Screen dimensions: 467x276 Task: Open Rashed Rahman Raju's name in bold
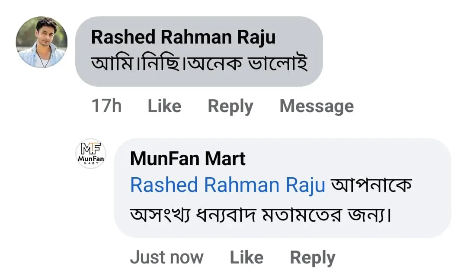[x=183, y=38]
